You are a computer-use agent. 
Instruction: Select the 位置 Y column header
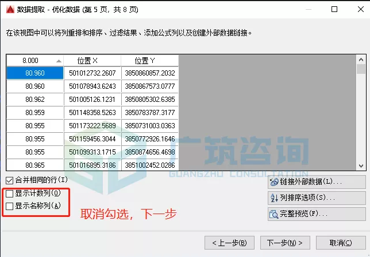click(x=149, y=61)
